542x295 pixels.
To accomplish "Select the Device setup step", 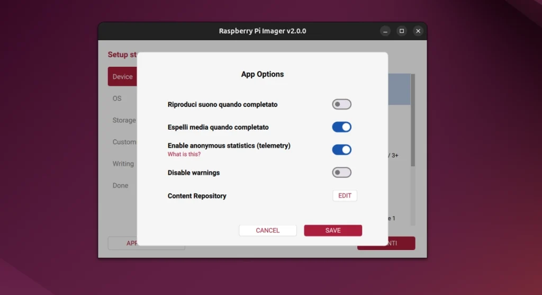I will pyautogui.click(x=122, y=76).
